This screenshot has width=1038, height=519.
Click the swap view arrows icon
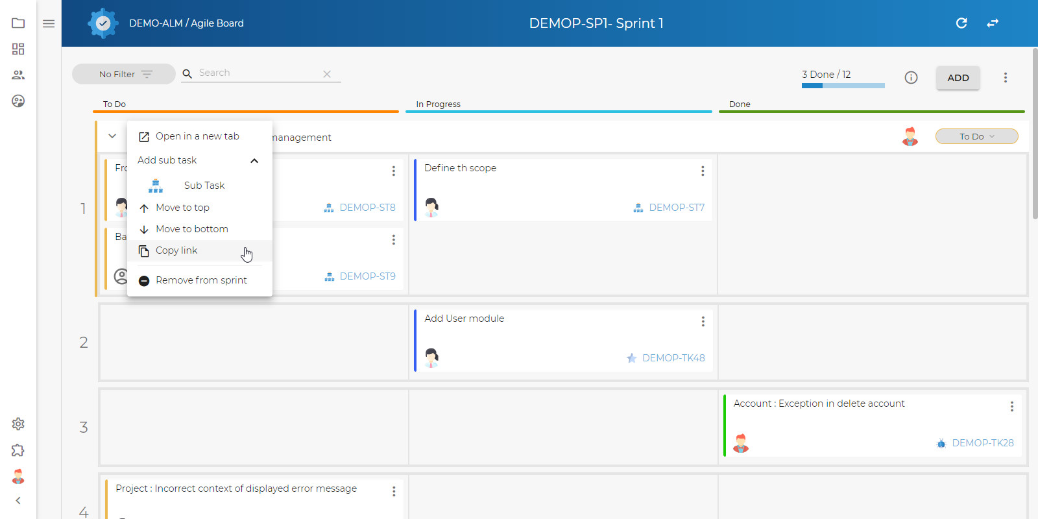[x=993, y=23]
